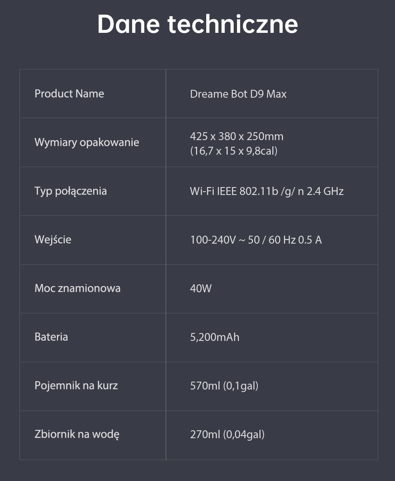Click the '40W' power value

(200, 288)
